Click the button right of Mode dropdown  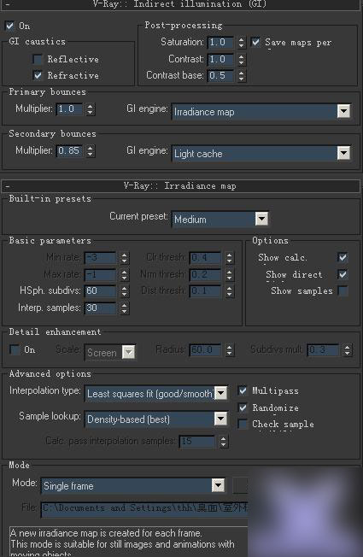point(241,485)
